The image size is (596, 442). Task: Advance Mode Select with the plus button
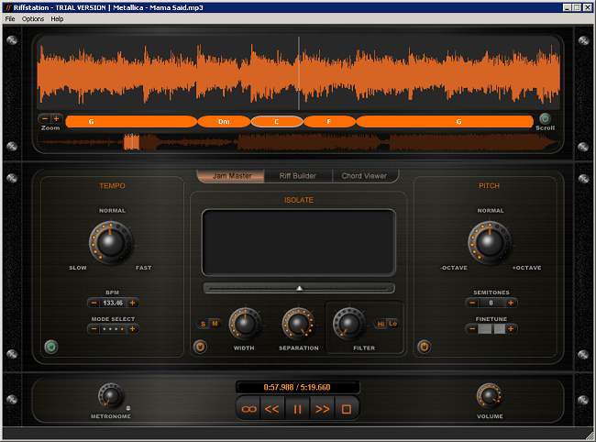133,328
